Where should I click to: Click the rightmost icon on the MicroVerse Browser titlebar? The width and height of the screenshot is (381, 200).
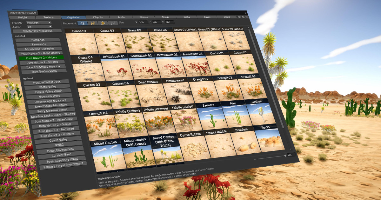coord(245,13)
